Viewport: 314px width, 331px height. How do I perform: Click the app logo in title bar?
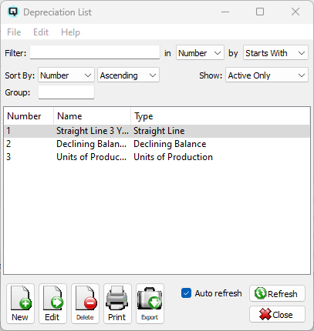13,12
